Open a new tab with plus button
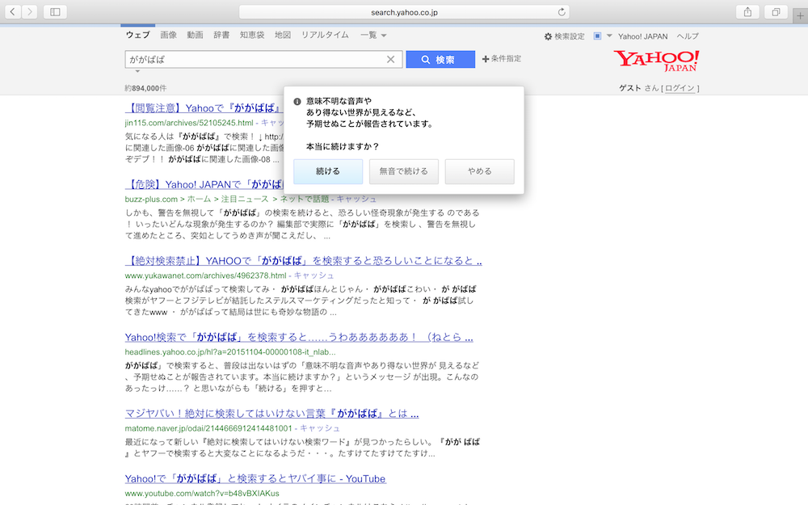The width and height of the screenshot is (808, 505). (x=800, y=15)
